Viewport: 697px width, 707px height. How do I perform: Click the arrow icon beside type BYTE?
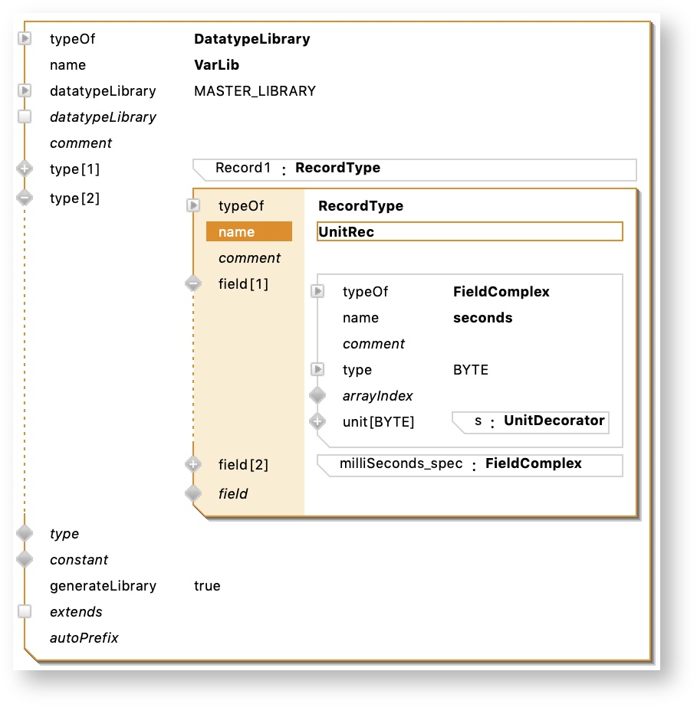point(317,370)
